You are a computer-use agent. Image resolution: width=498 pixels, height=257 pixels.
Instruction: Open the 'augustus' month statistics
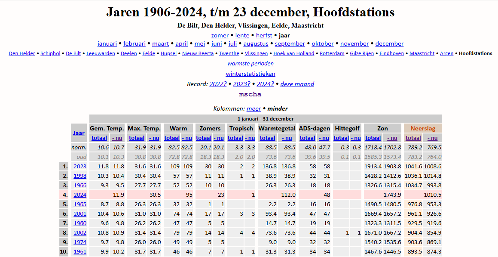[x=256, y=43]
